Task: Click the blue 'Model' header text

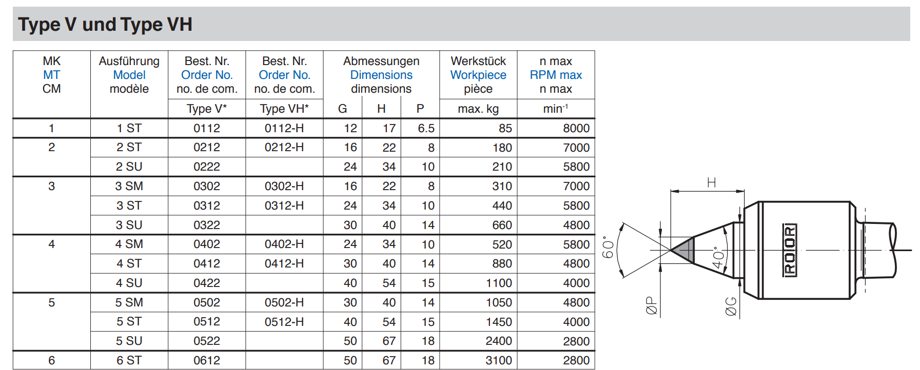Action: click(x=129, y=75)
